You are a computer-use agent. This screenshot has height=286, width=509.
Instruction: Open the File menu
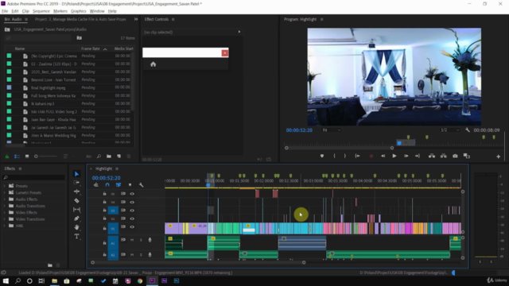[5, 11]
